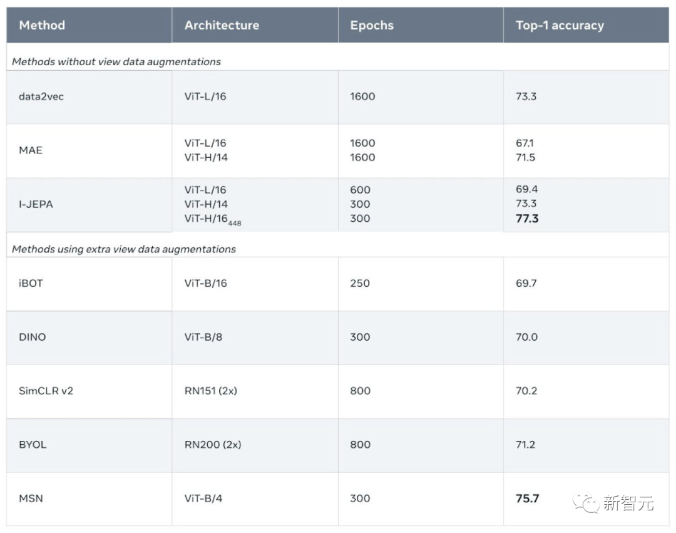Select the MAE method cell
This screenshot has width=676, height=533.
point(90,151)
